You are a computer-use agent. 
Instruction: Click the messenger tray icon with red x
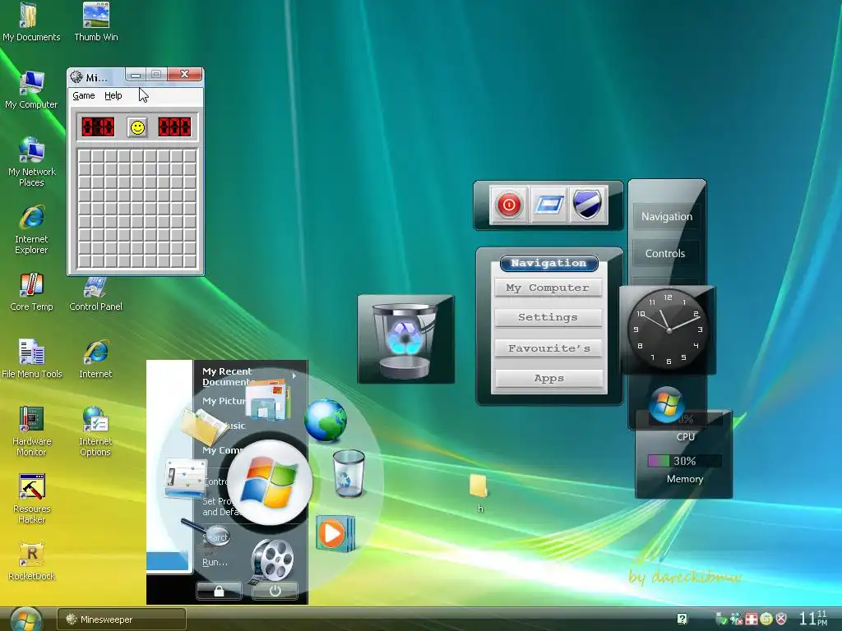tap(736, 619)
